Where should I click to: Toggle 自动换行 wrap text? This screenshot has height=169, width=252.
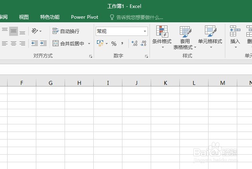[x=66, y=31]
